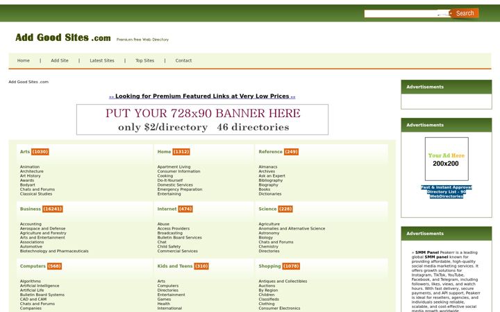Select CAD and CAM subcategory
Screen dimensions: 500x312
click(33, 300)
